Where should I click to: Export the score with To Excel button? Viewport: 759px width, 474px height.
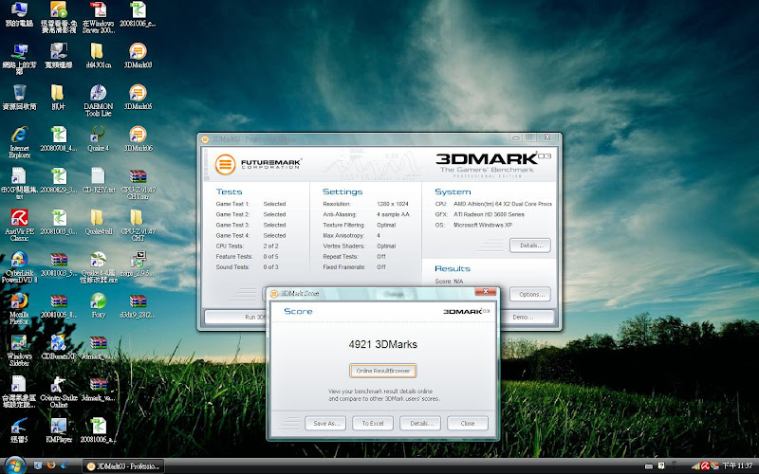click(x=372, y=423)
